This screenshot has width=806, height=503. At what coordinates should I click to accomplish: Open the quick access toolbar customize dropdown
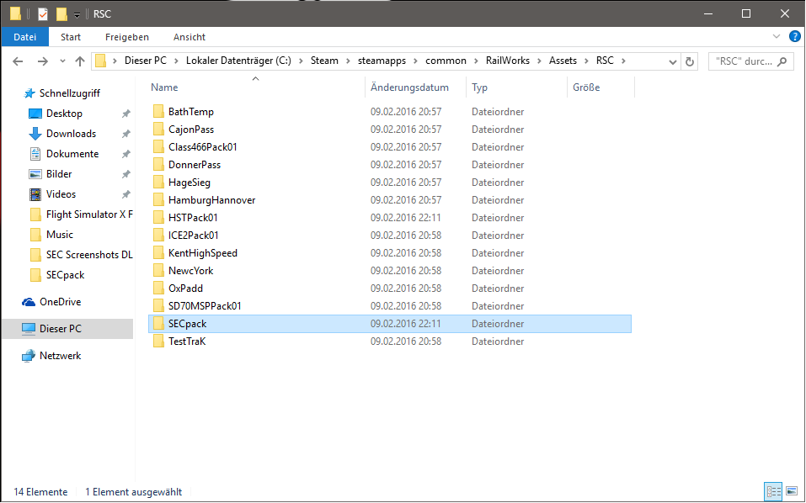click(x=77, y=15)
